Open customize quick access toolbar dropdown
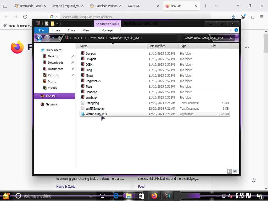Screen dimensions: 268x201 pyautogui.click(x=57, y=24)
